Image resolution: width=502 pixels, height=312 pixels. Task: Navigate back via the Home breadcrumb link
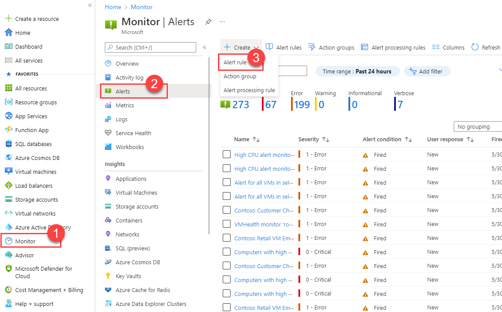click(113, 7)
